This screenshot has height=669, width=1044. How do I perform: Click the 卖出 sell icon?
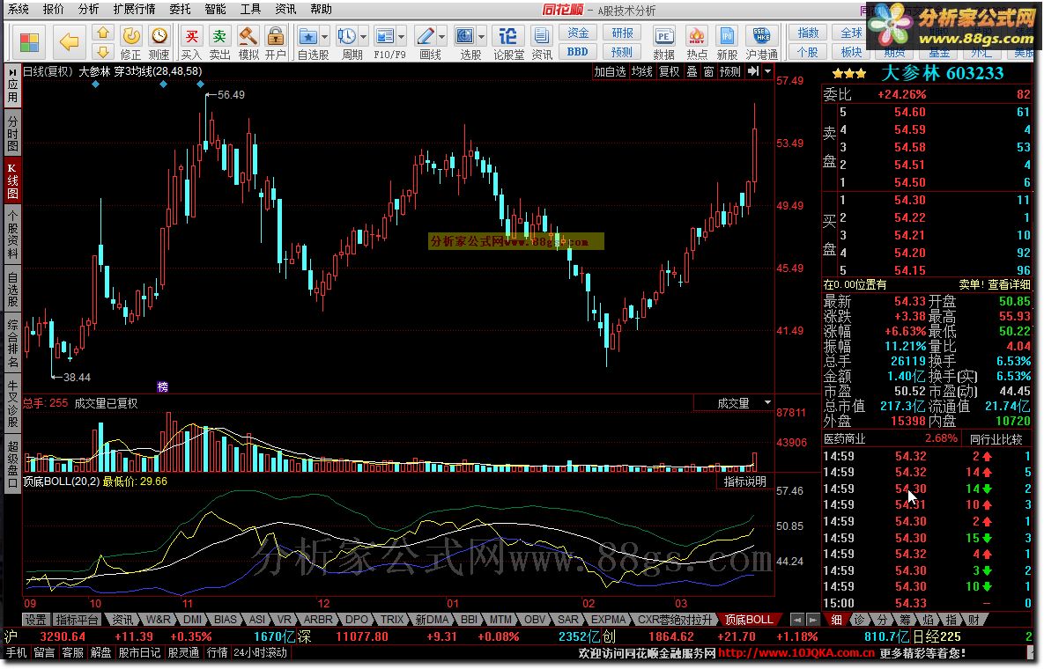point(219,36)
